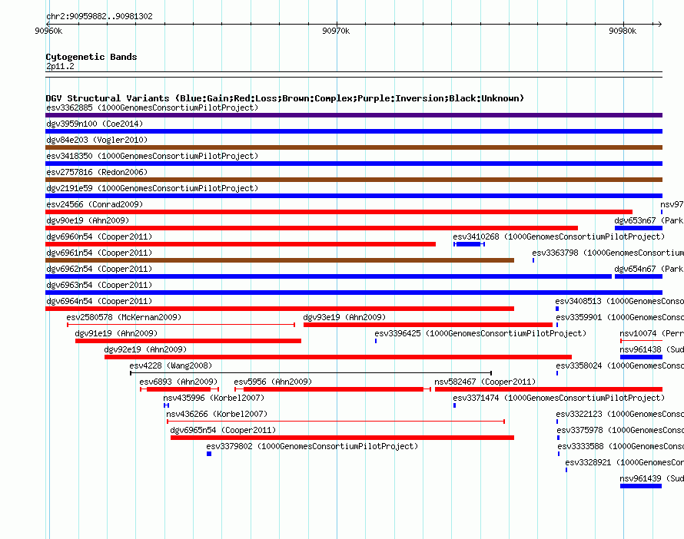Select the red dgv6965n54 loss bar

342,438
